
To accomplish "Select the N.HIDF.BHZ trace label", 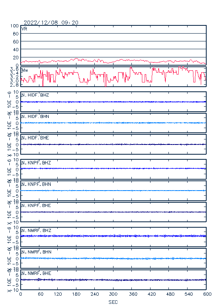I will click(x=35, y=95).
